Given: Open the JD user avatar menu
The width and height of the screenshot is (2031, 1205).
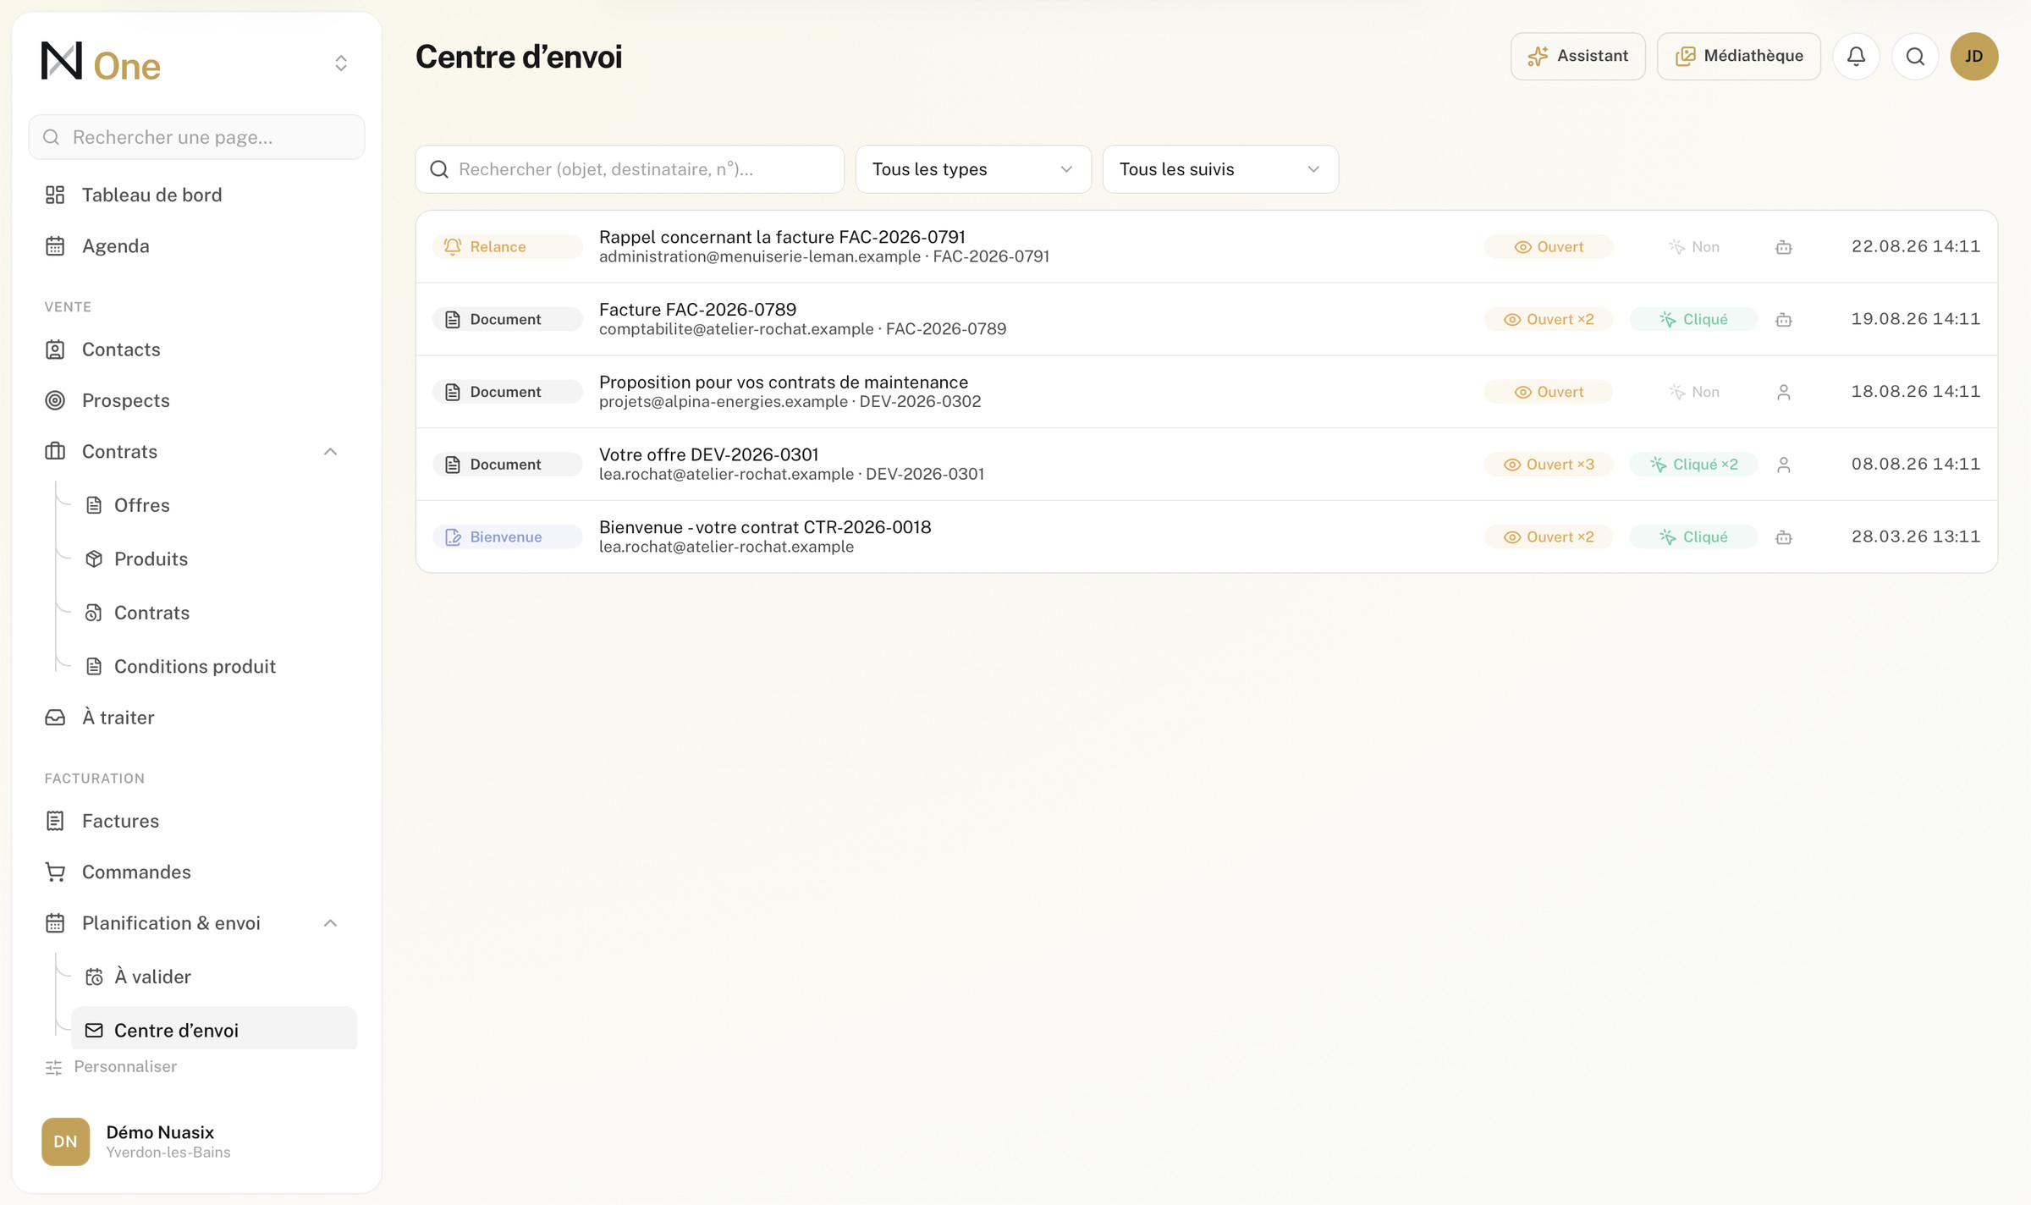Looking at the screenshot, I should 1974,56.
